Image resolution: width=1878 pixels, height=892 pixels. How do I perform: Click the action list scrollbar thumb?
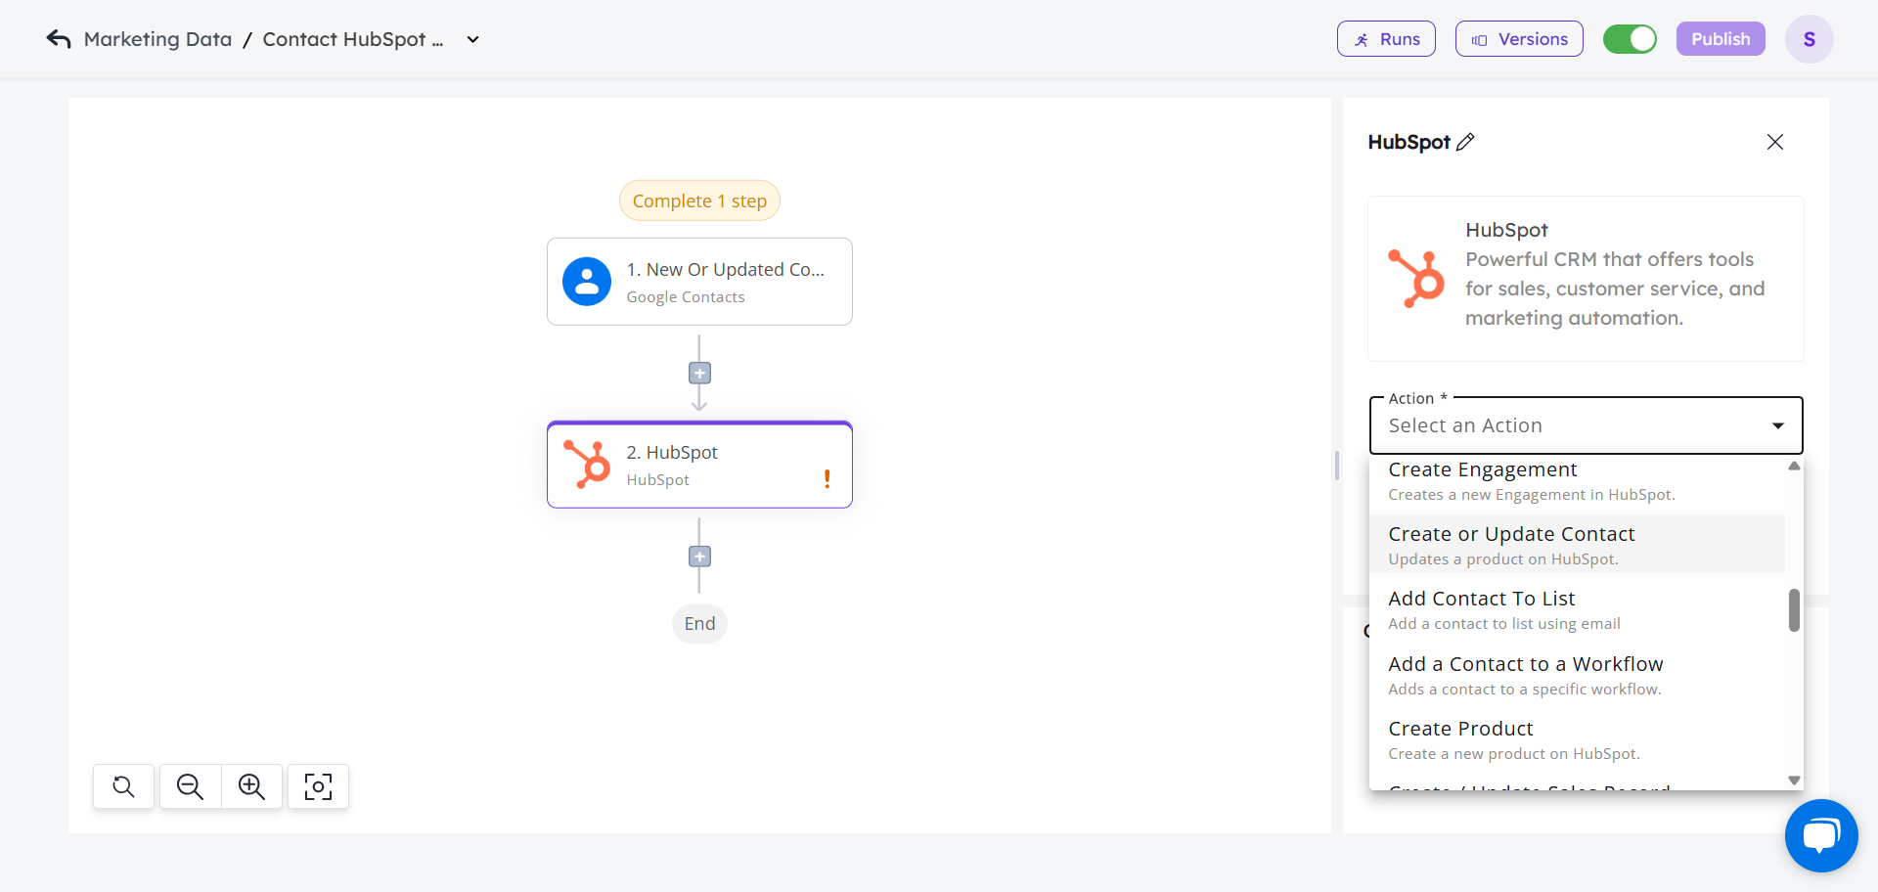[x=1794, y=610]
